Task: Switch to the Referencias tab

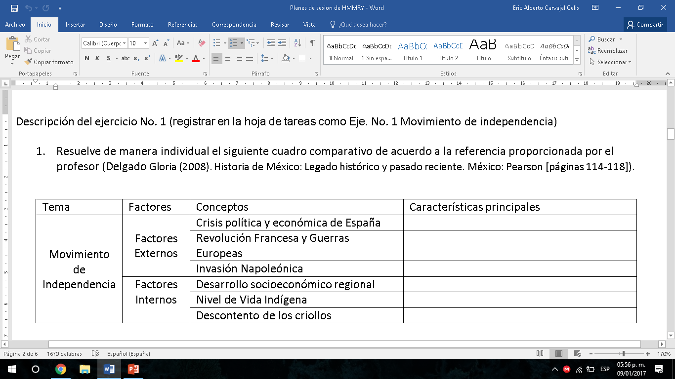Action: [x=182, y=25]
